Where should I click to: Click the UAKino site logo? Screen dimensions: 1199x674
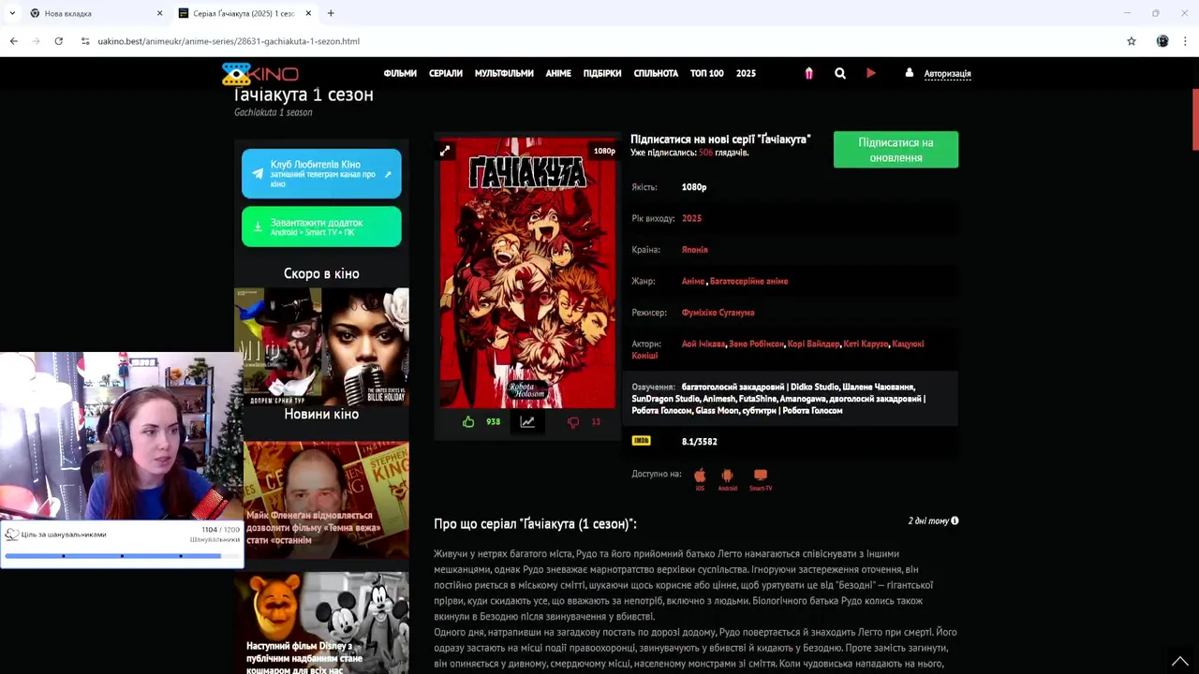click(260, 73)
